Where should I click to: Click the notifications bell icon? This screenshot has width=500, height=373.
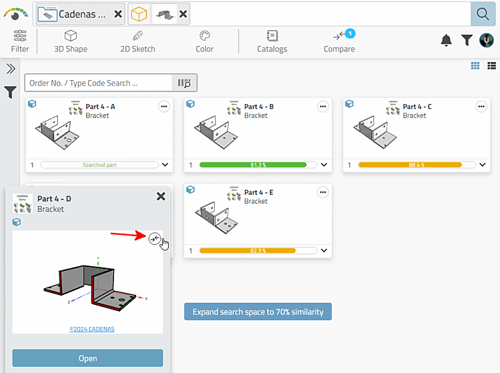pyautogui.click(x=446, y=40)
